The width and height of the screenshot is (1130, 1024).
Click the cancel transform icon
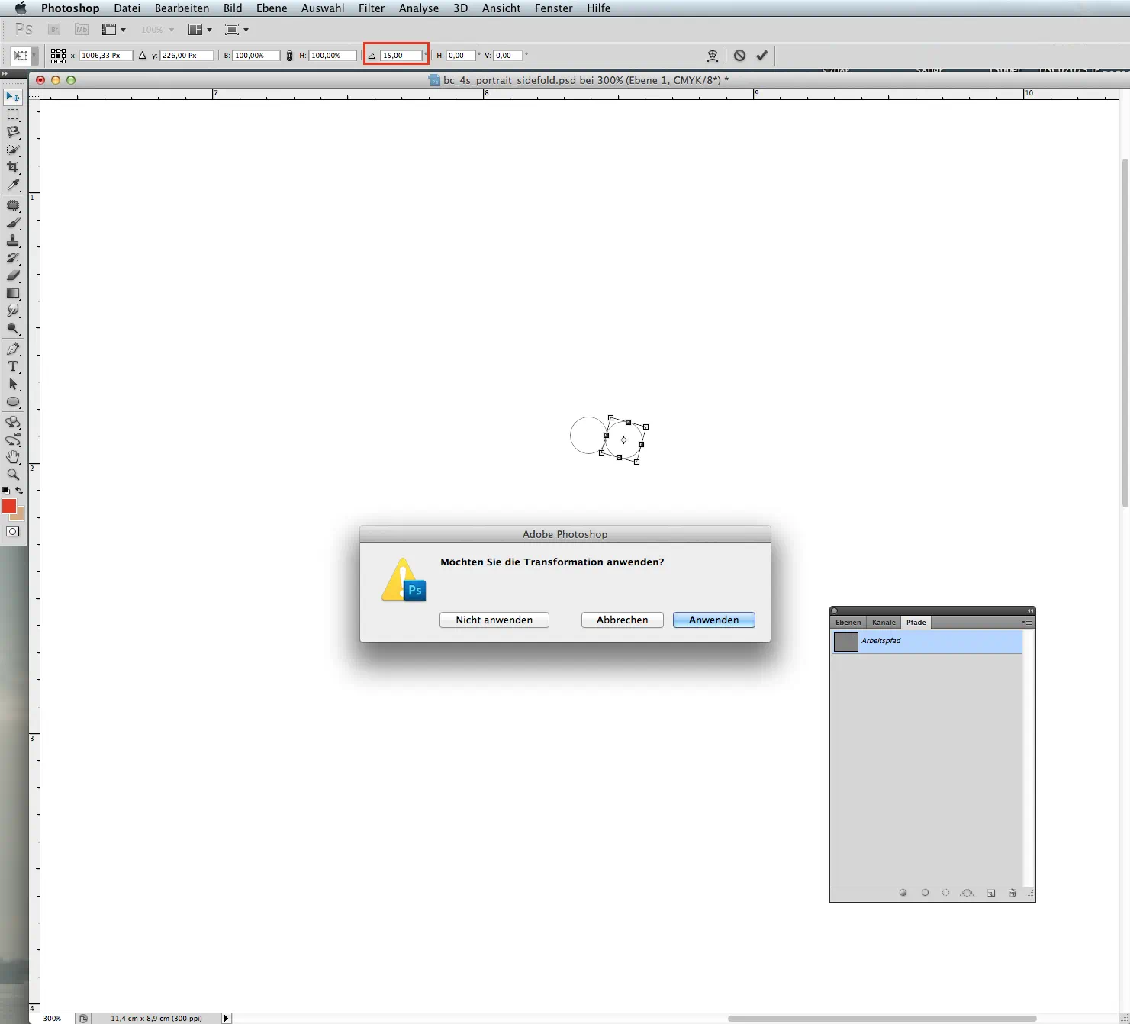(x=739, y=56)
